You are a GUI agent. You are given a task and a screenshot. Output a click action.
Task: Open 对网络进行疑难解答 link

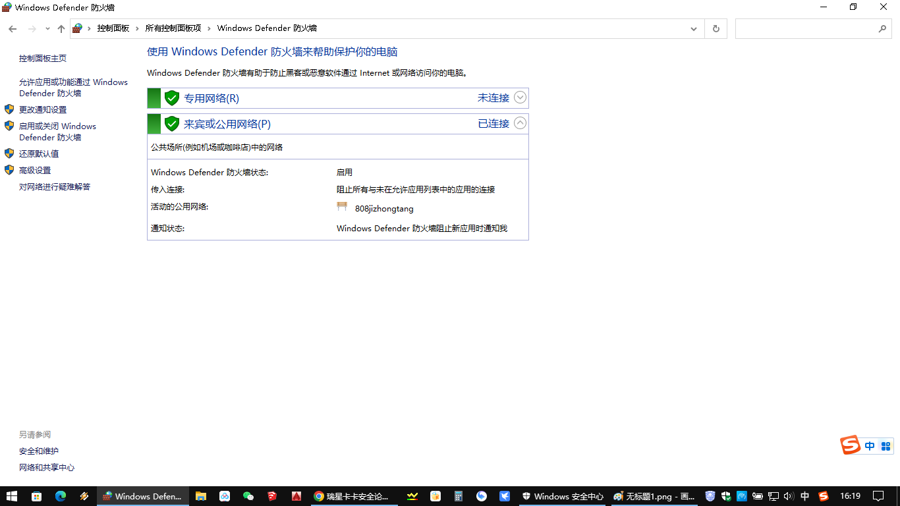click(55, 187)
